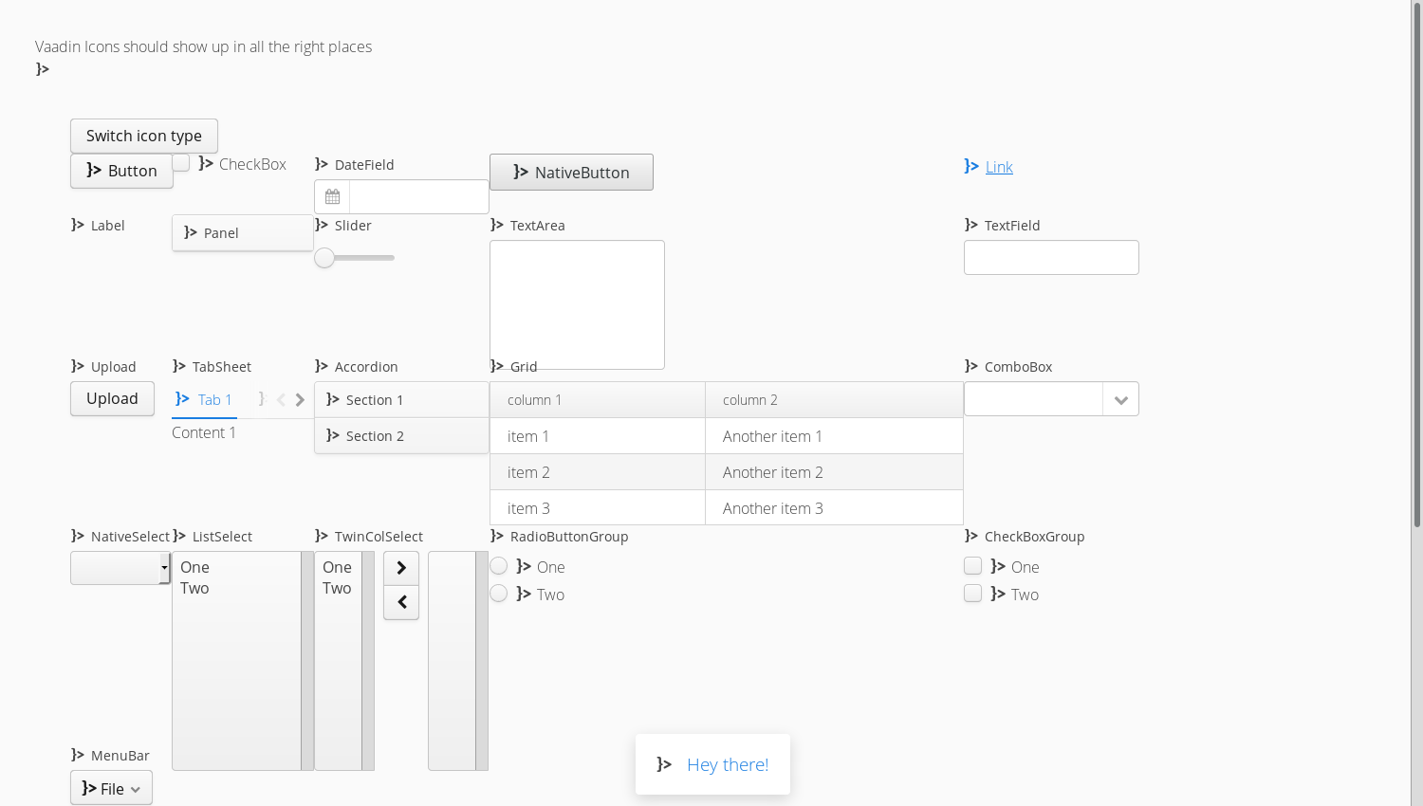Click the Vaadin icon next to Upload caption
Viewport: 1423px width, 806px height.
78,366
